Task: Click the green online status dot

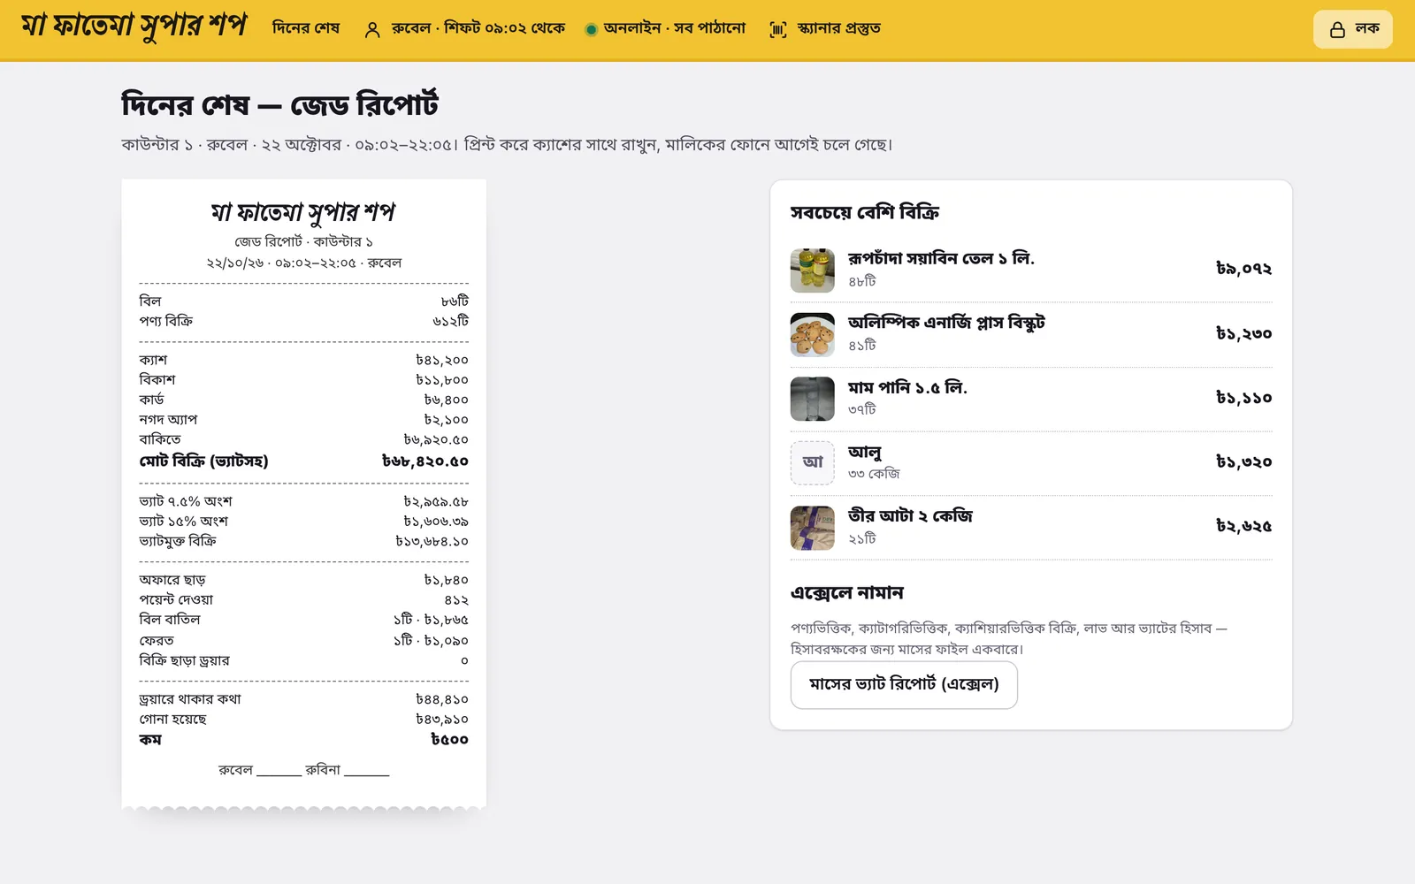Action: (591, 29)
